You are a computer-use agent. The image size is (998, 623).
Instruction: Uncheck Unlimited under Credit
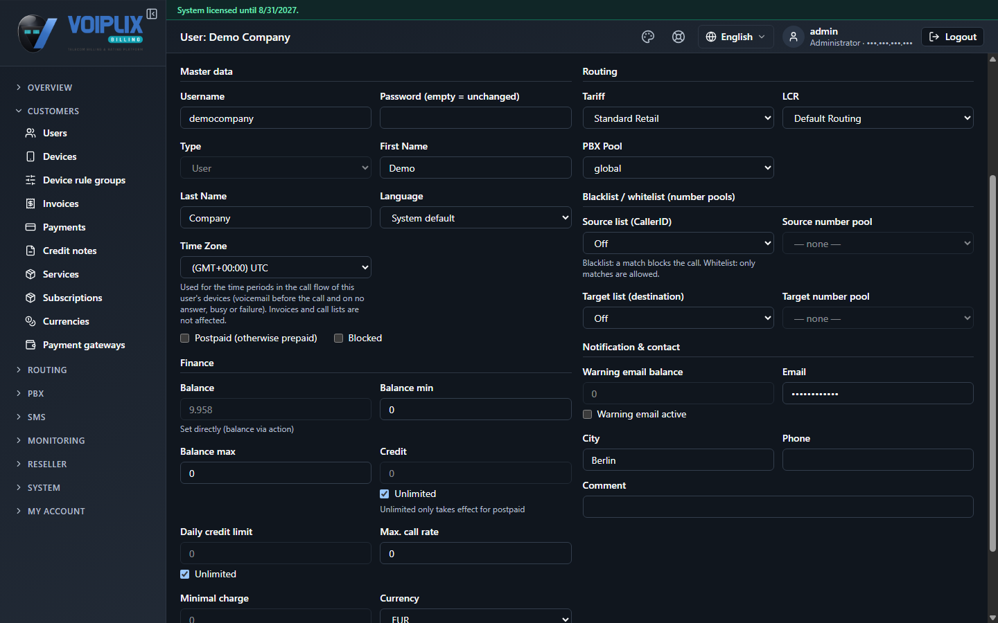(x=385, y=494)
